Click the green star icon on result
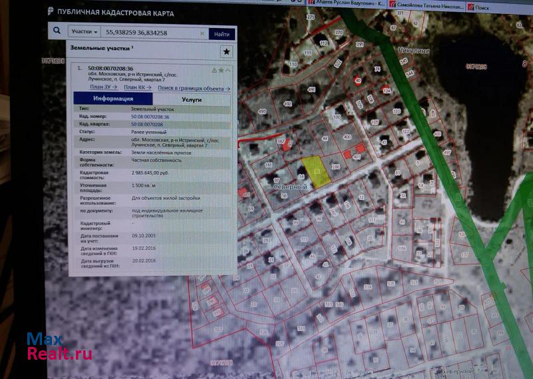 pos(221,70)
